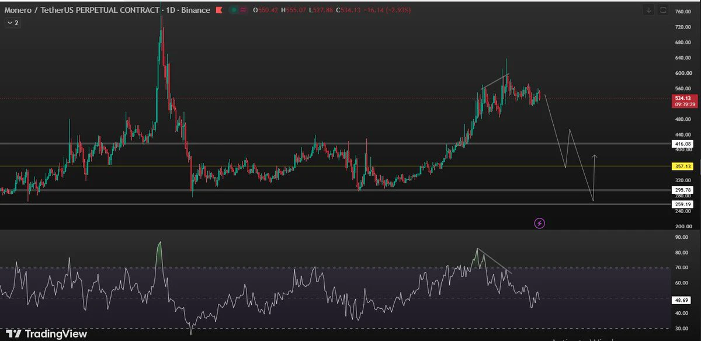
Task: Click the green market status dot
Action: point(234,11)
